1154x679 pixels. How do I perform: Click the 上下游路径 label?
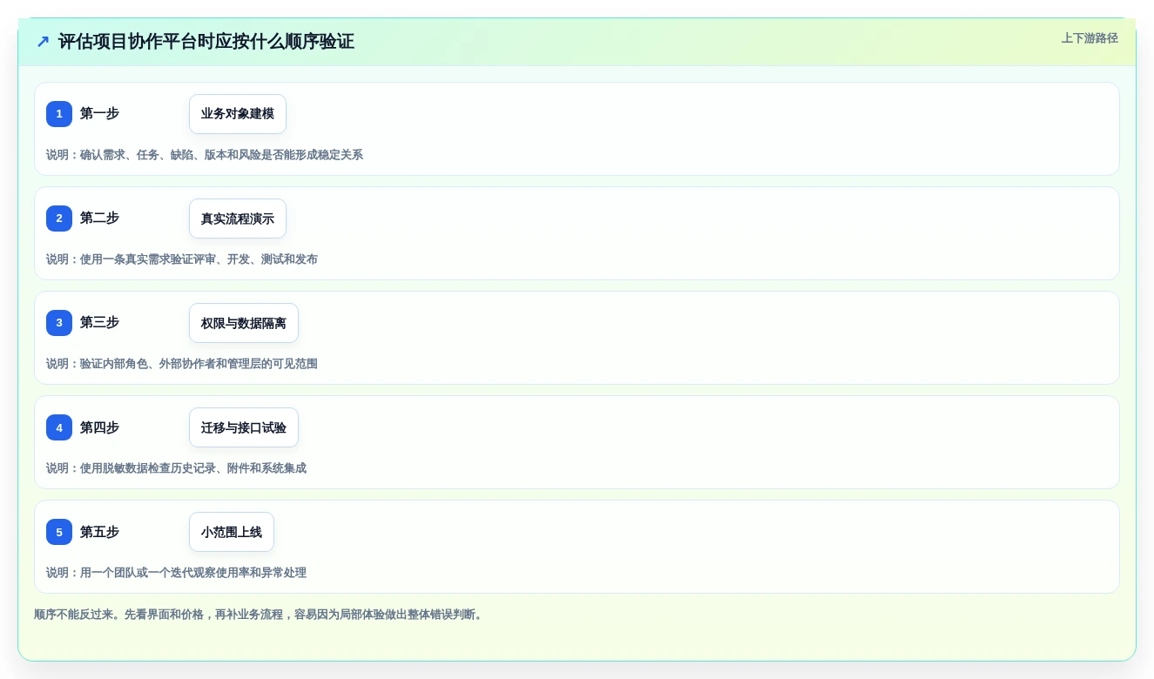pos(1090,38)
